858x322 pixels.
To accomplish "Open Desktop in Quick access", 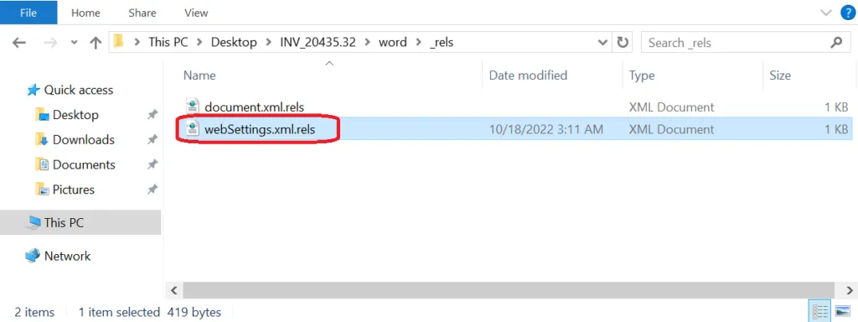I will coord(75,115).
